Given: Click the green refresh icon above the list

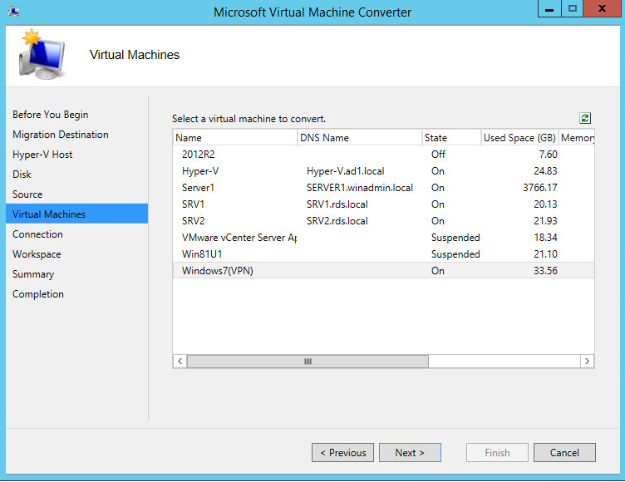Looking at the screenshot, I should [585, 118].
